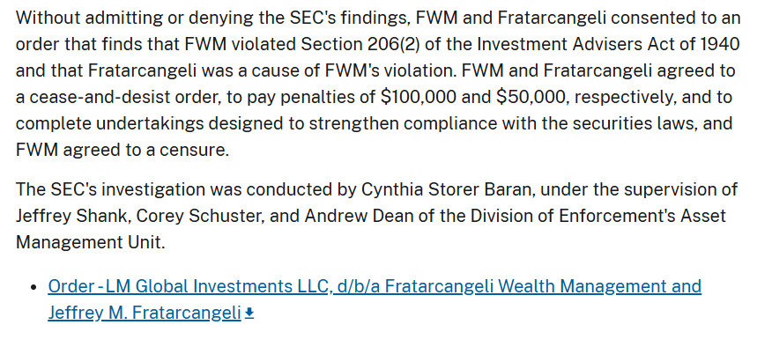Click the "$50,000" penalty amount
The height and width of the screenshot is (347, 772).
(x=531, y=97)
